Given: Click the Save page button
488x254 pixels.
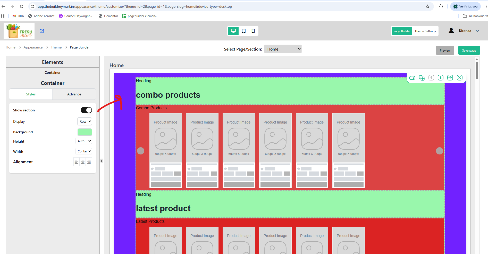Looking at the screenshot, I should coord(469,50).
